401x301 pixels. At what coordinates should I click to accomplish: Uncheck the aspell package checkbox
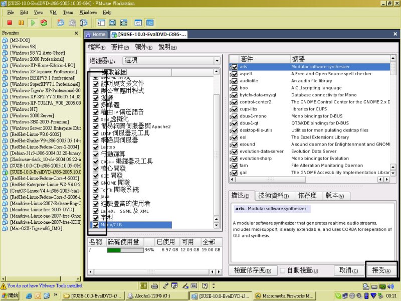[235, 74]
